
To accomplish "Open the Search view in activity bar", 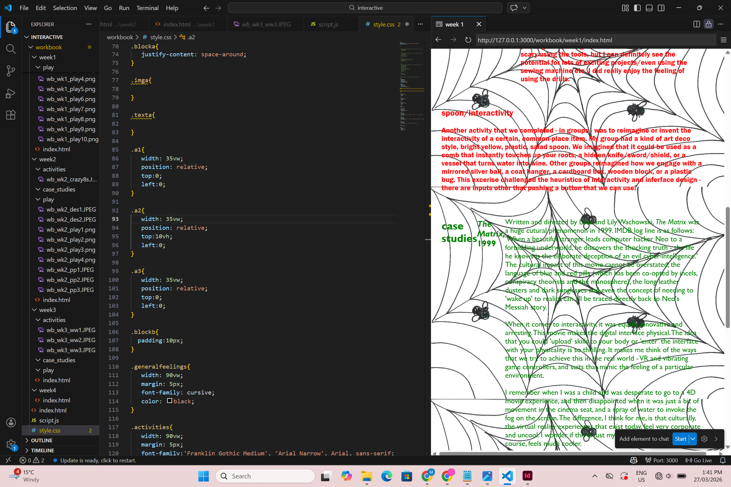I will [11, 49].
